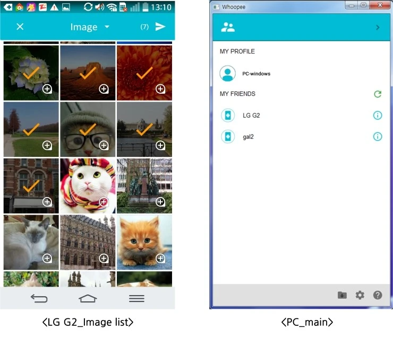393x338 pixels.
Task: Tap plus icon on the palace pond photo
Action: click(160, 145)
